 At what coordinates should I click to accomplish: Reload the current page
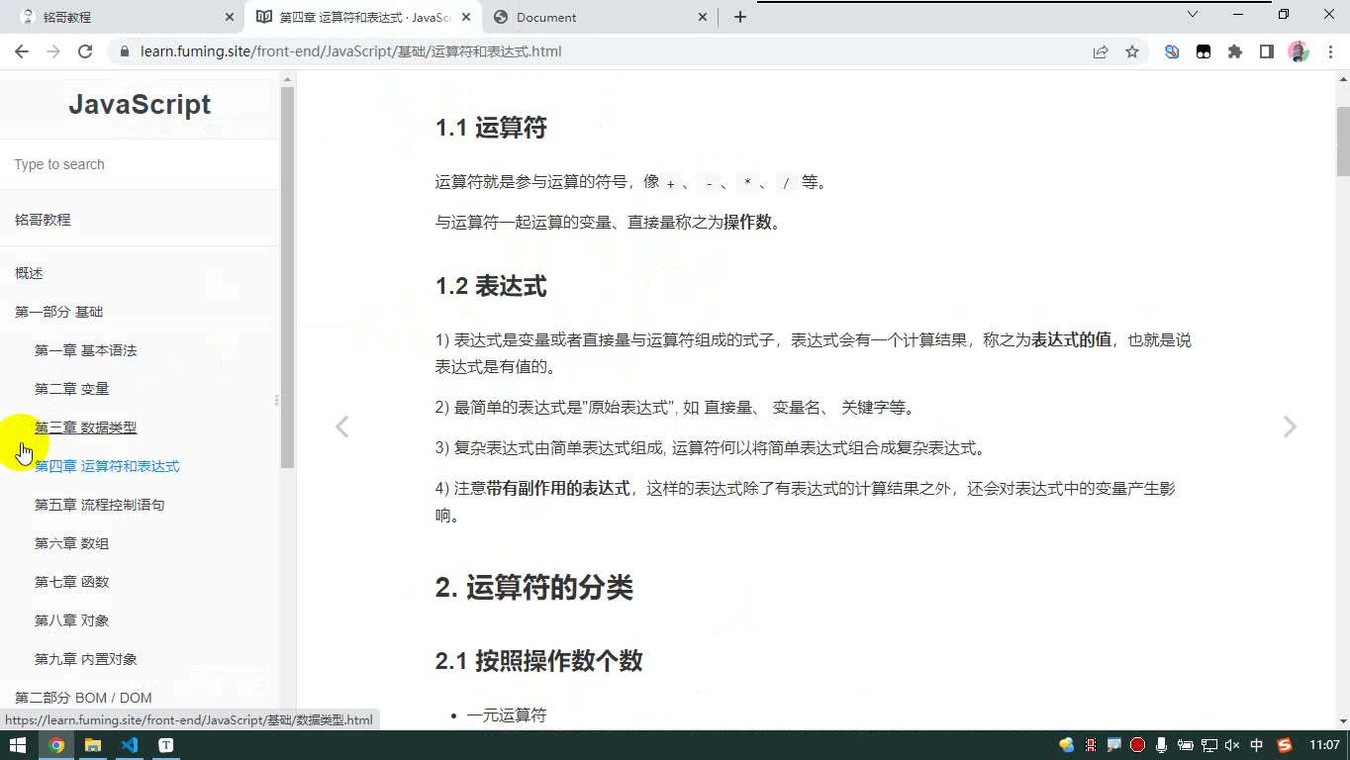pyautogui.click(x=85, y=51)
